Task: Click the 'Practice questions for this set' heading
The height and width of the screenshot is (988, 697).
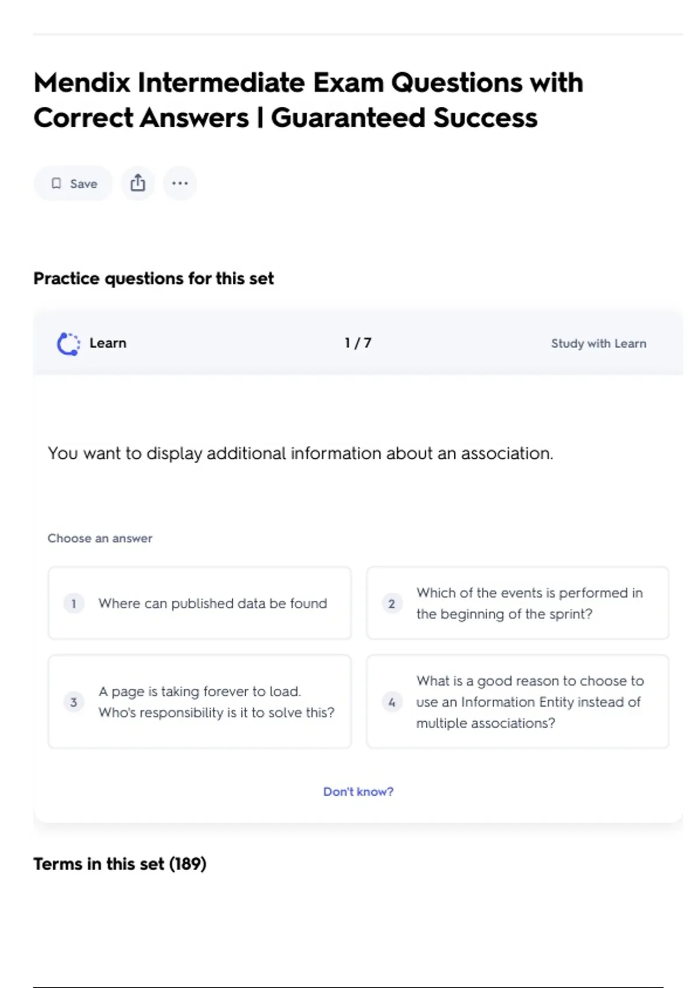Action: pyautogui.click(x=153, y=278)
